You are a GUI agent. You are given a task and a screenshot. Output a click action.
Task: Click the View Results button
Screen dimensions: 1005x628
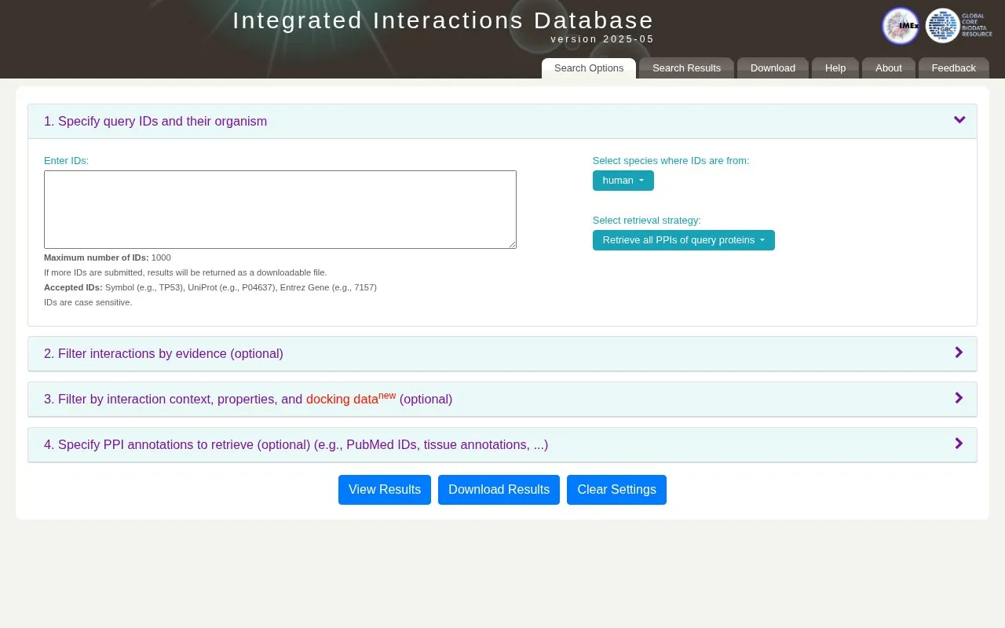[x=385, y=490]
